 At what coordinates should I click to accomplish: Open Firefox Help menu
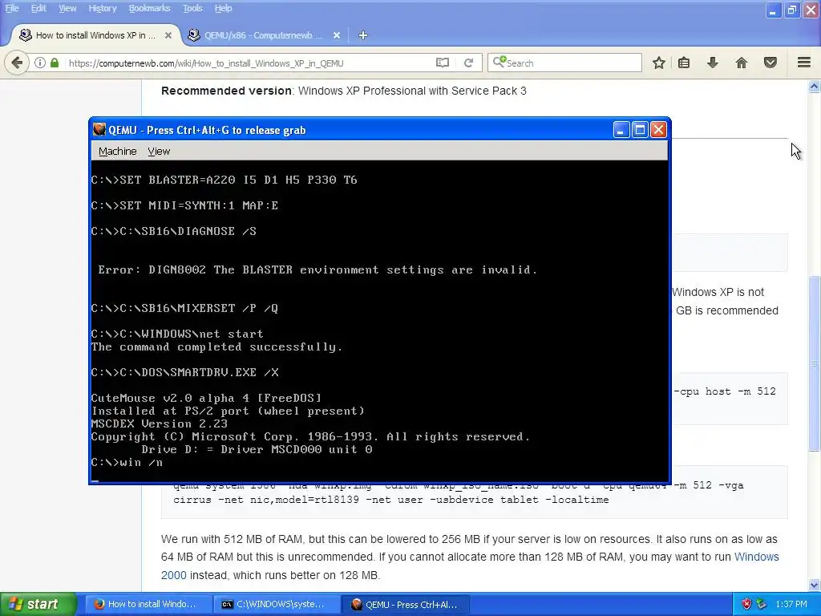click(x=223, y=8)
